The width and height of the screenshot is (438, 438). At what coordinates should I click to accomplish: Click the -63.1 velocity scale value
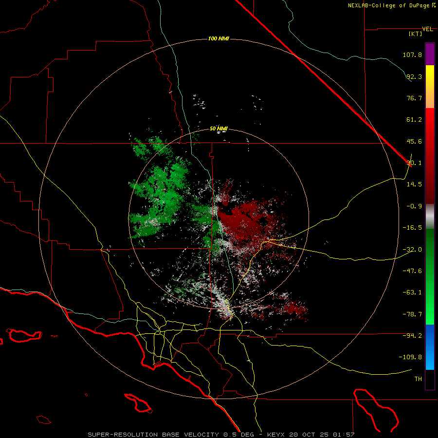[x=412, y=292]
